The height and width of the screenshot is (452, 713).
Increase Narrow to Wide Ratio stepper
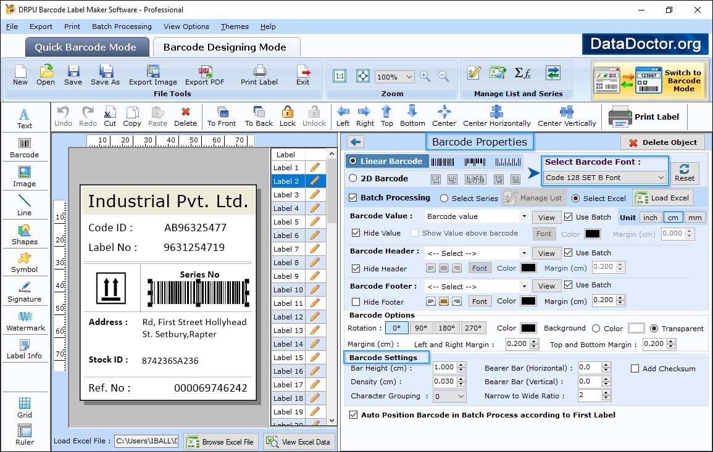coord(606,393)
